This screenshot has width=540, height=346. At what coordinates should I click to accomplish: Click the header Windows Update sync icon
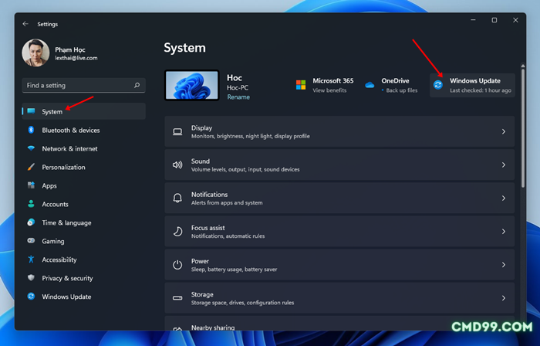(x=437, y=85)
